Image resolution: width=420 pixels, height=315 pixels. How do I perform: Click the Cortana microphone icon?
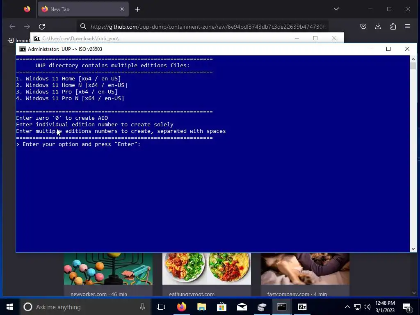(142, 307)
